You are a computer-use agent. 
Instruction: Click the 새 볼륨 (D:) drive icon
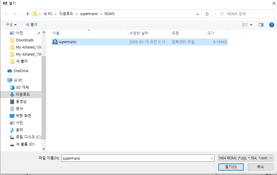[x=12, y=145]
